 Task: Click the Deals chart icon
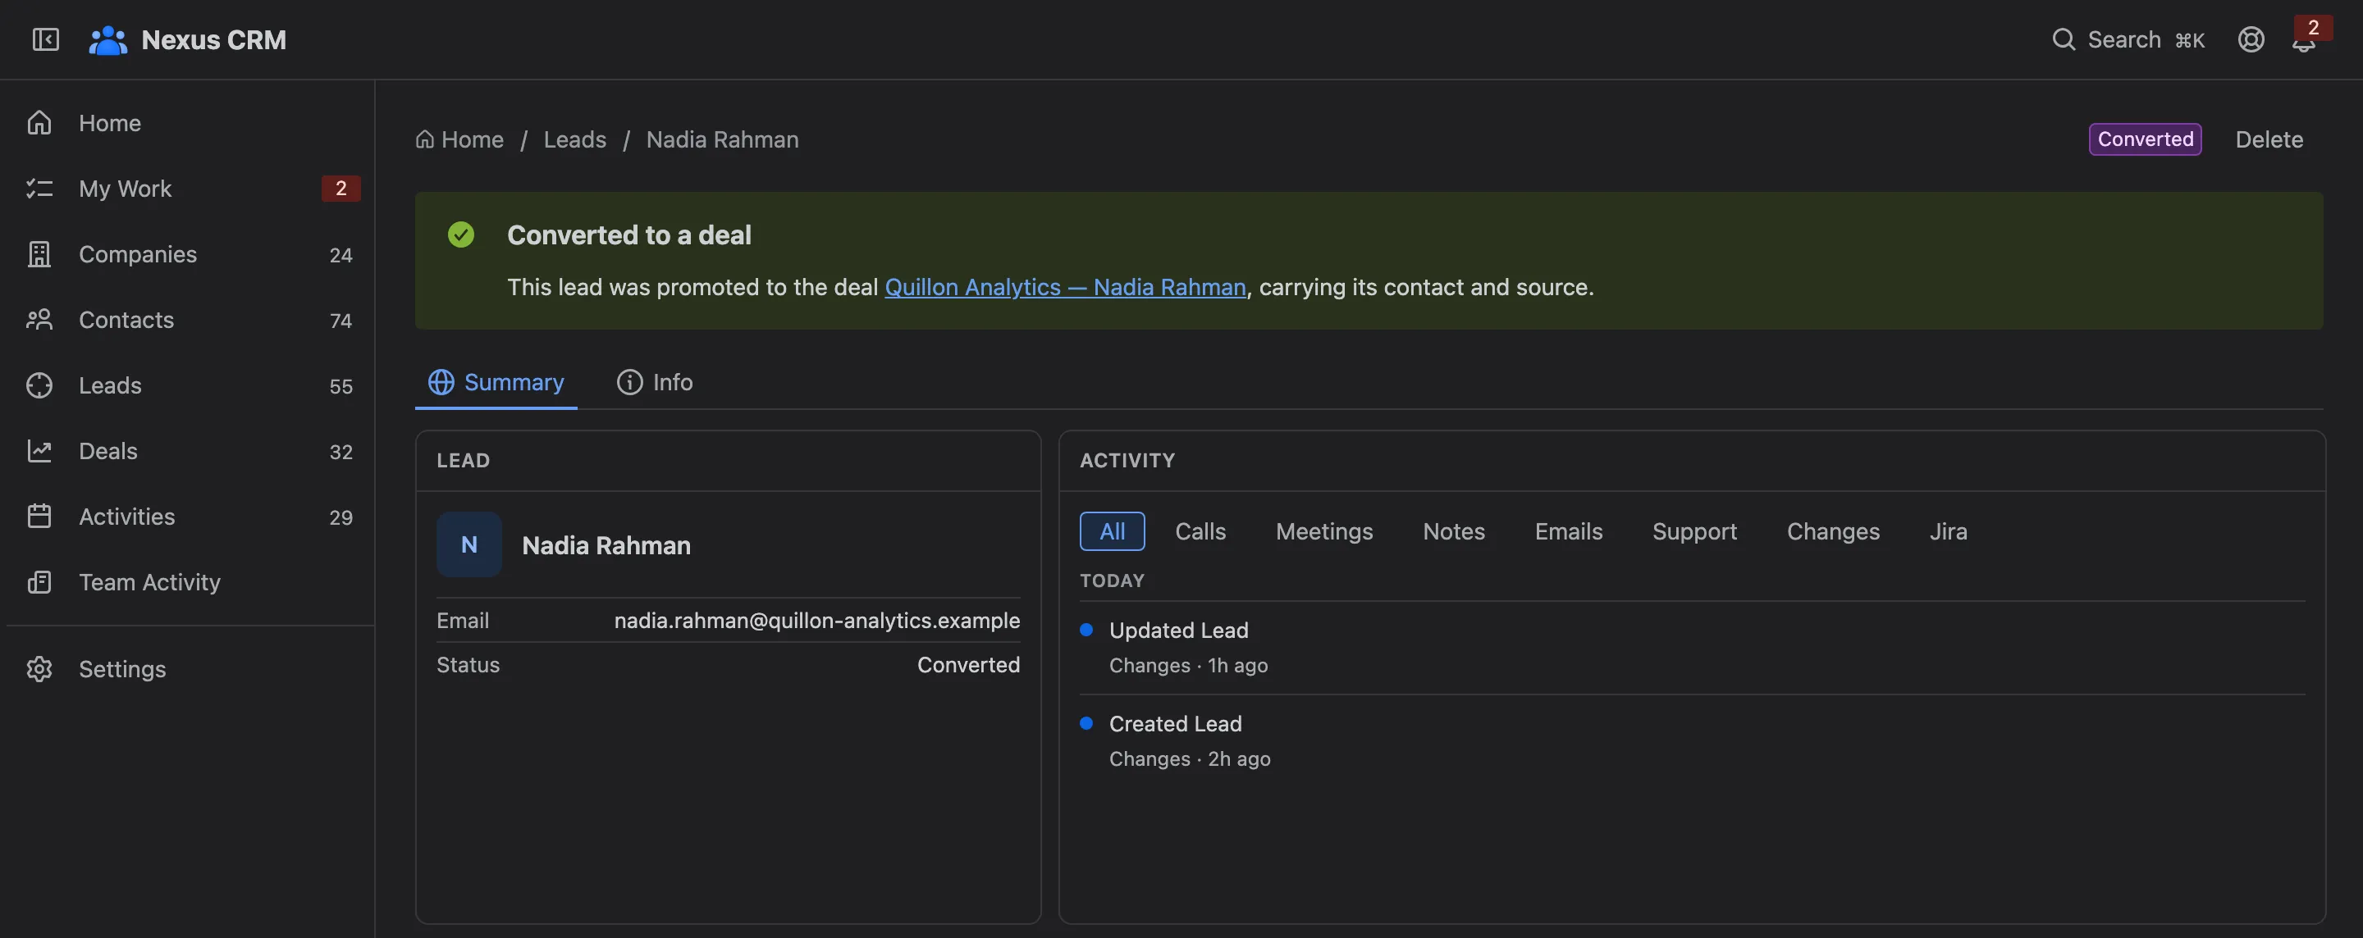pos(39,450)
